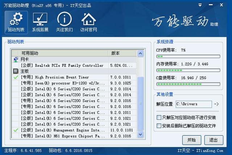Click the 万能驱动 助理 calligraphy logo

click(x=185, y=22)
